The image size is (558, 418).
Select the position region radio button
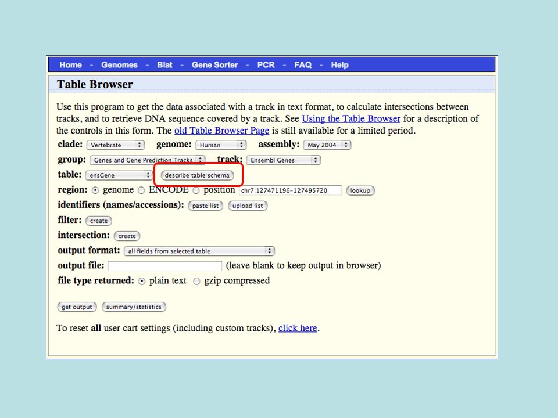196,190
